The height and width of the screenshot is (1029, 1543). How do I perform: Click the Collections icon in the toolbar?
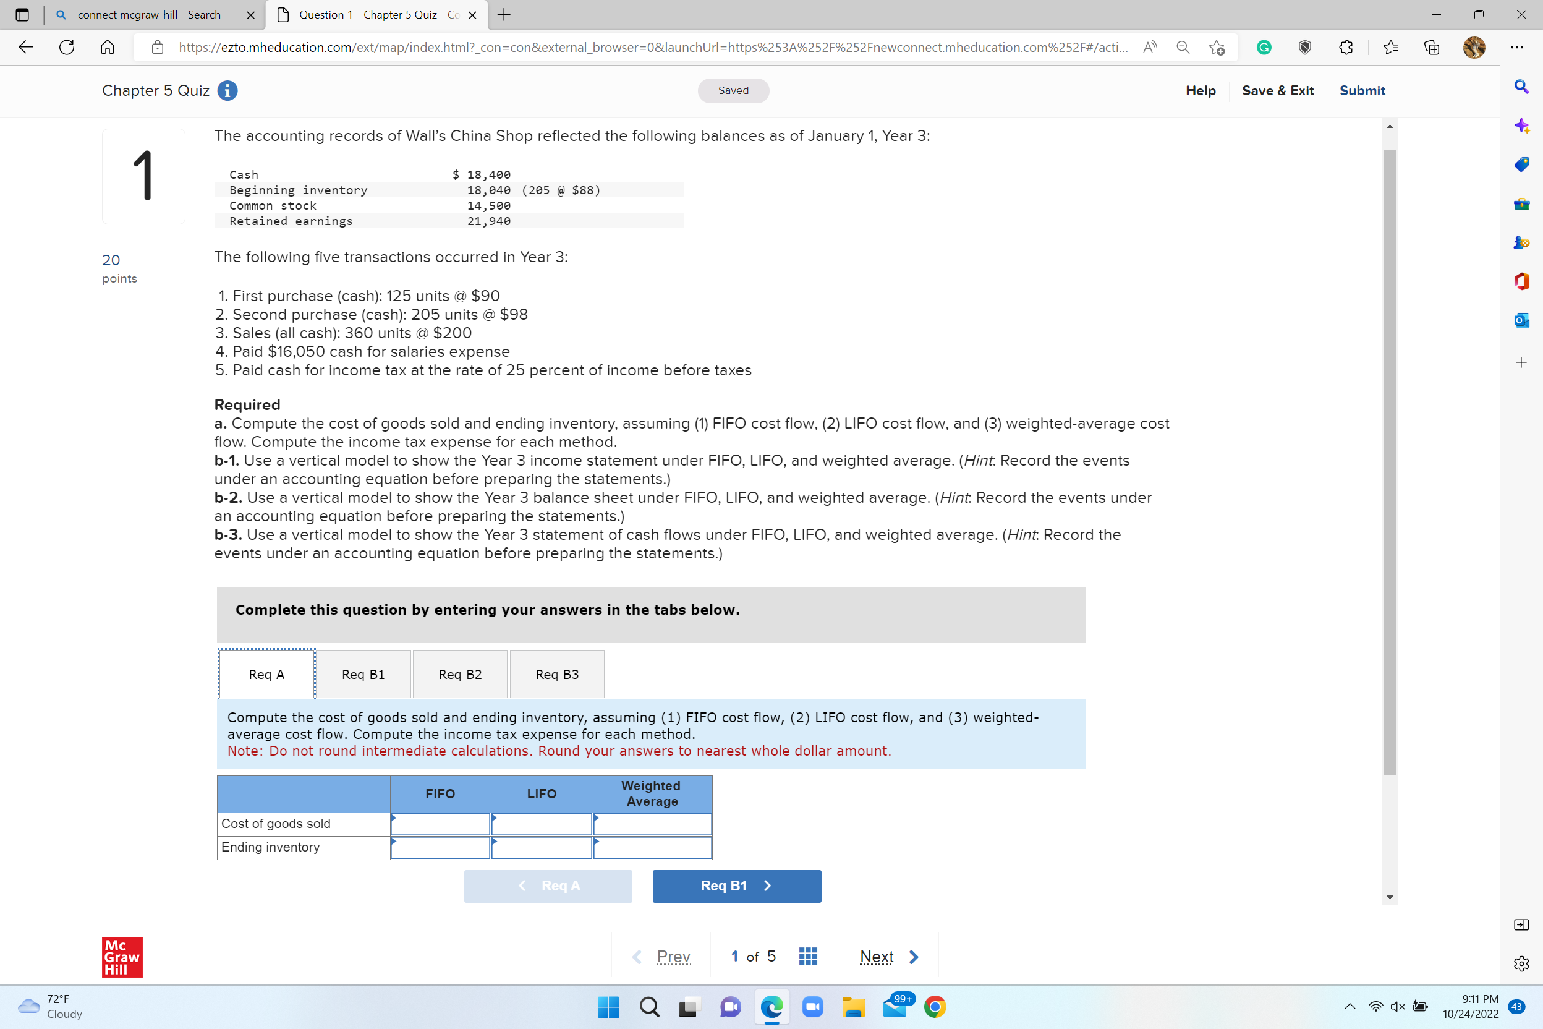1433,47
